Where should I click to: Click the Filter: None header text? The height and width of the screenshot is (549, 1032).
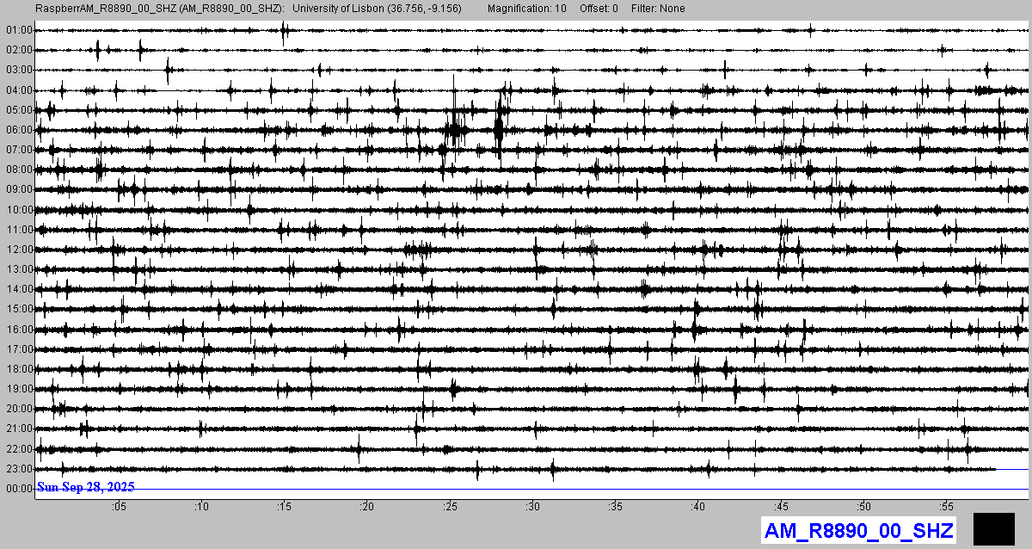tap(659, 8)
